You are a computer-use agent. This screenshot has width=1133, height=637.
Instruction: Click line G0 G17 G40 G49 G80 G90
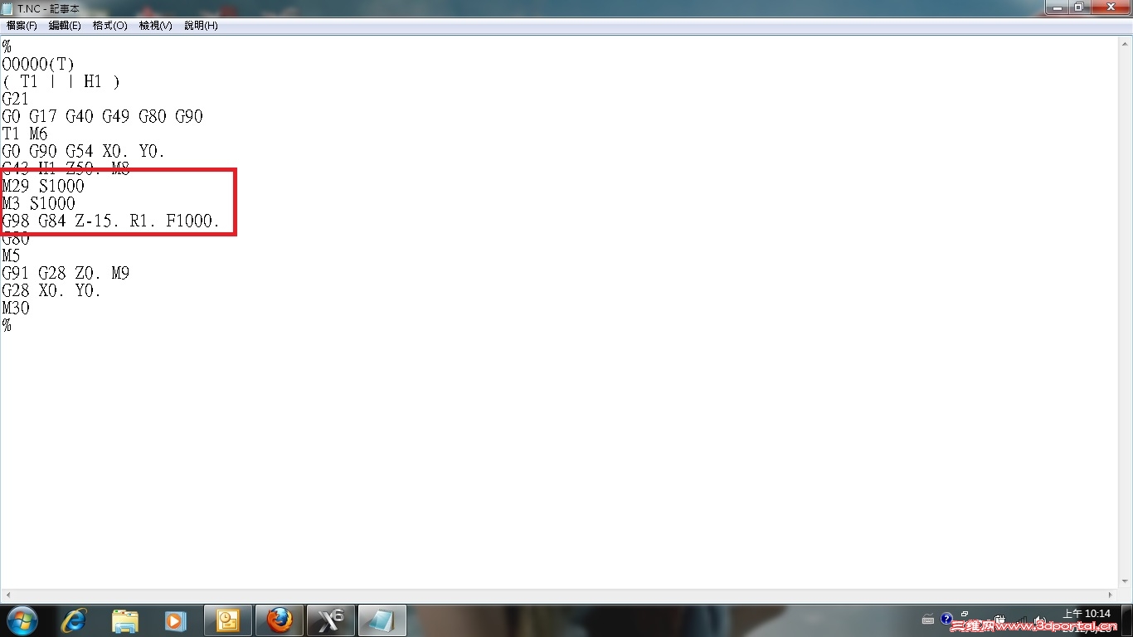[x=102, y=116]
